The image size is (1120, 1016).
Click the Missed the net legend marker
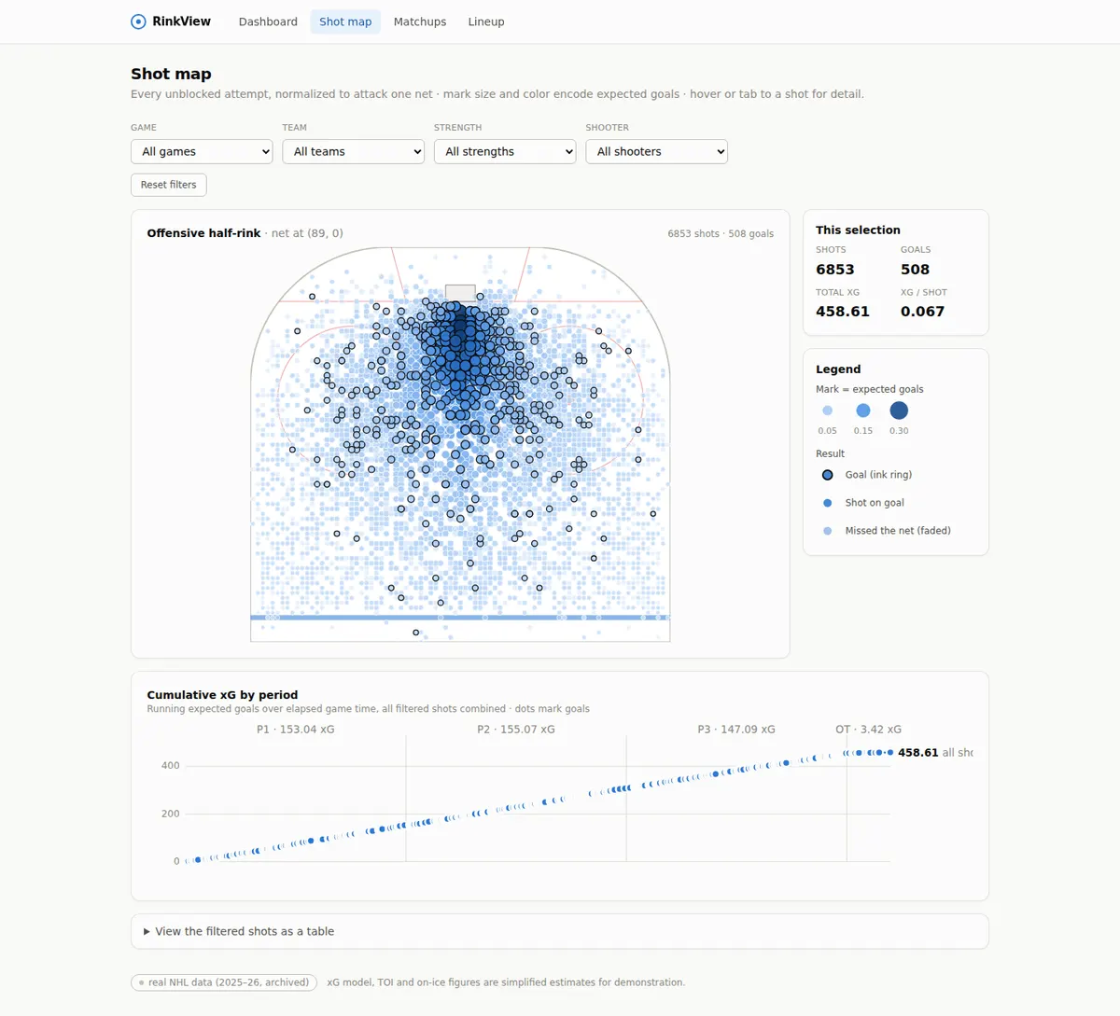coord(827,531)
